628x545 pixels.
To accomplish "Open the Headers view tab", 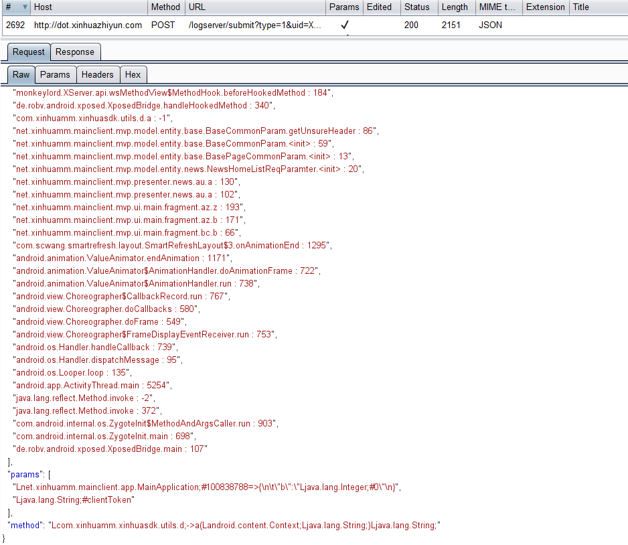I will click(97, 74).
